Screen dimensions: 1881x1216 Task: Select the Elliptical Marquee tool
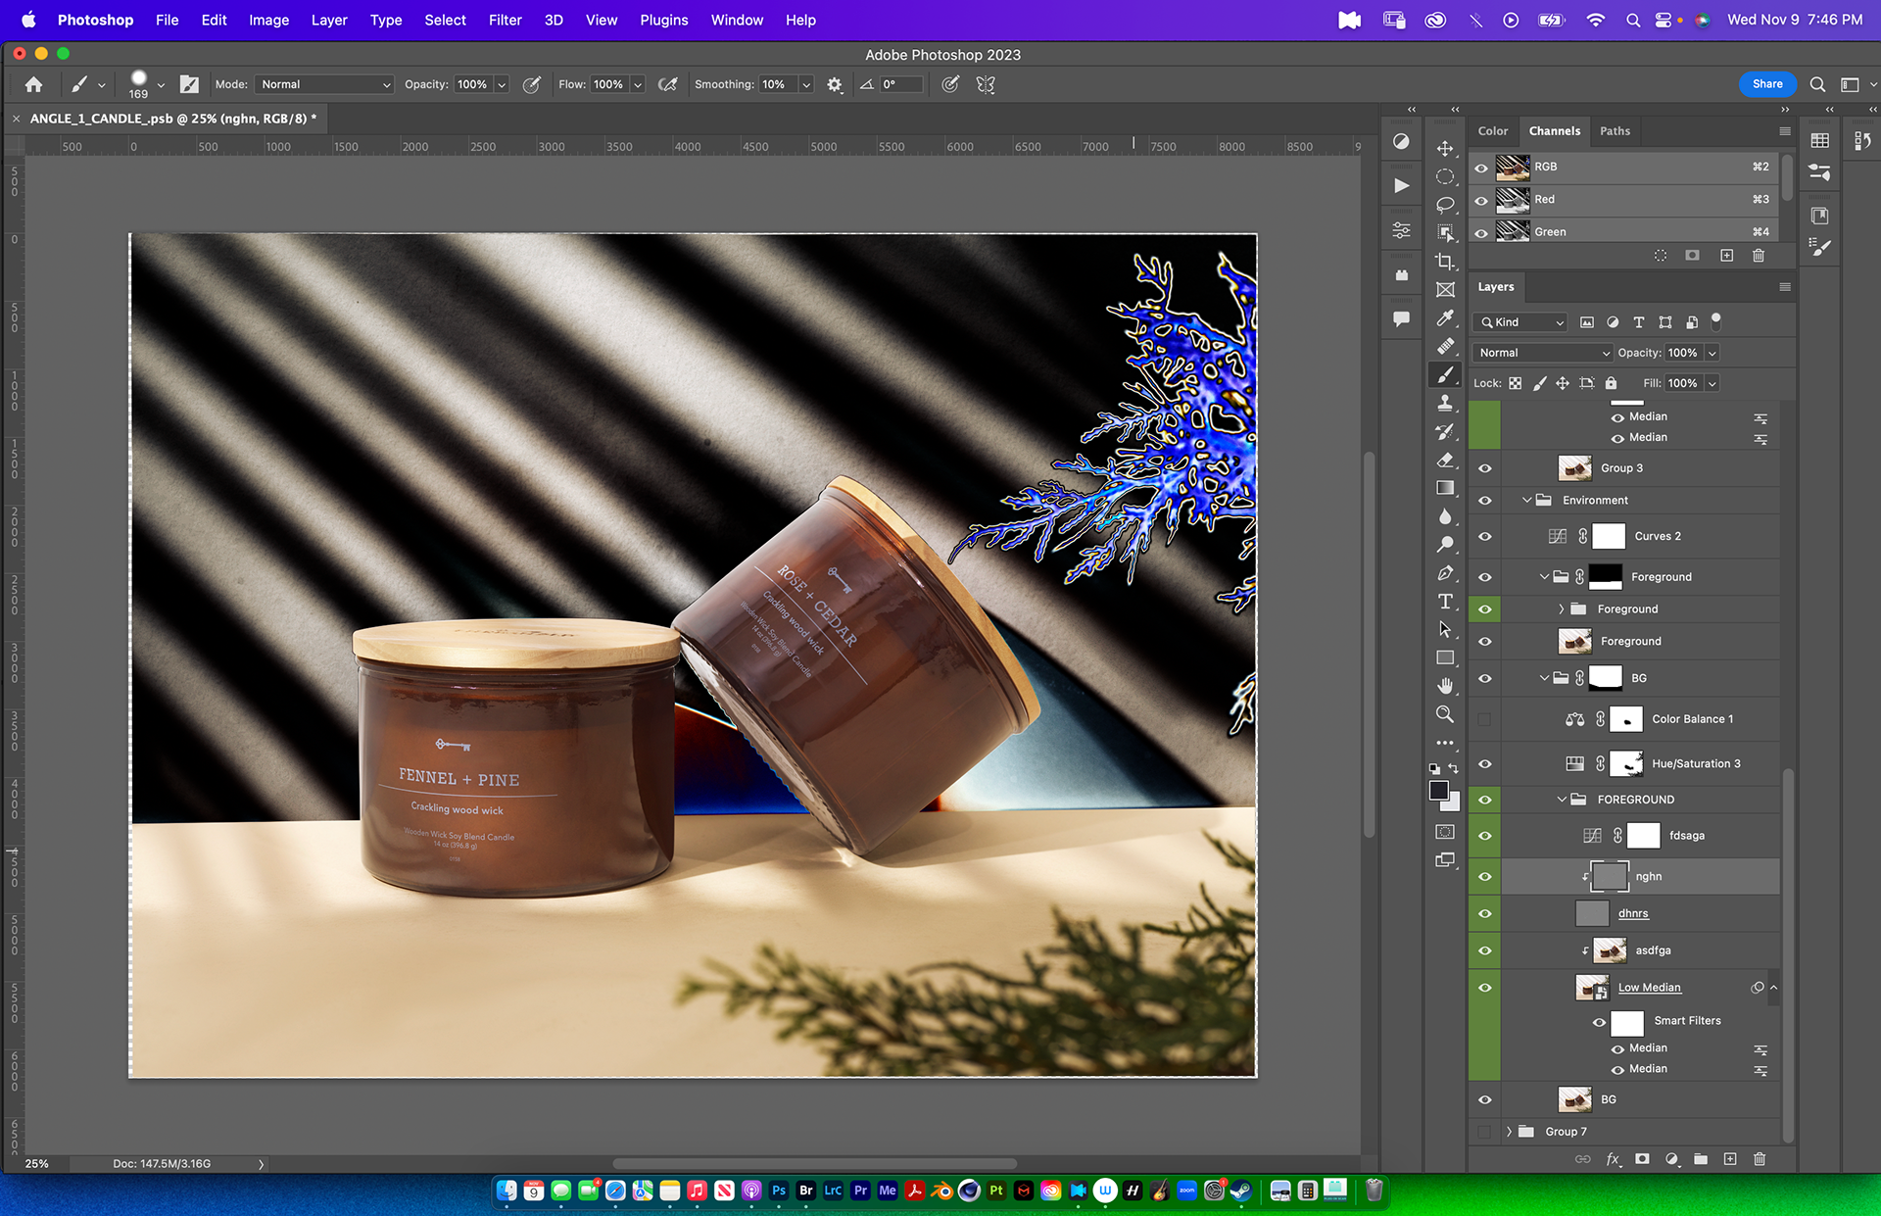point(1445,176)
